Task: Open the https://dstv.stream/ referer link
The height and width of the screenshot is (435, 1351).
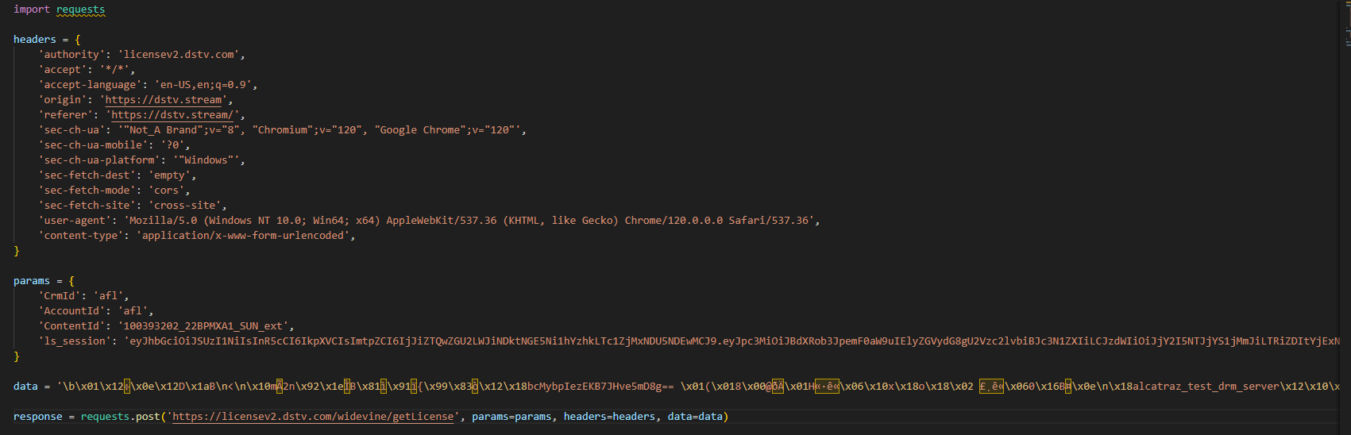Action: click(172, 115)
